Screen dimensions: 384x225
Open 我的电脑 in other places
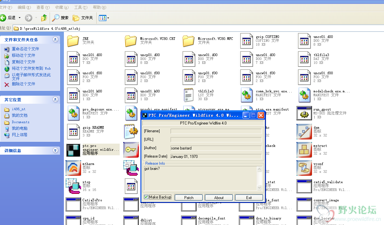(19, 128)
